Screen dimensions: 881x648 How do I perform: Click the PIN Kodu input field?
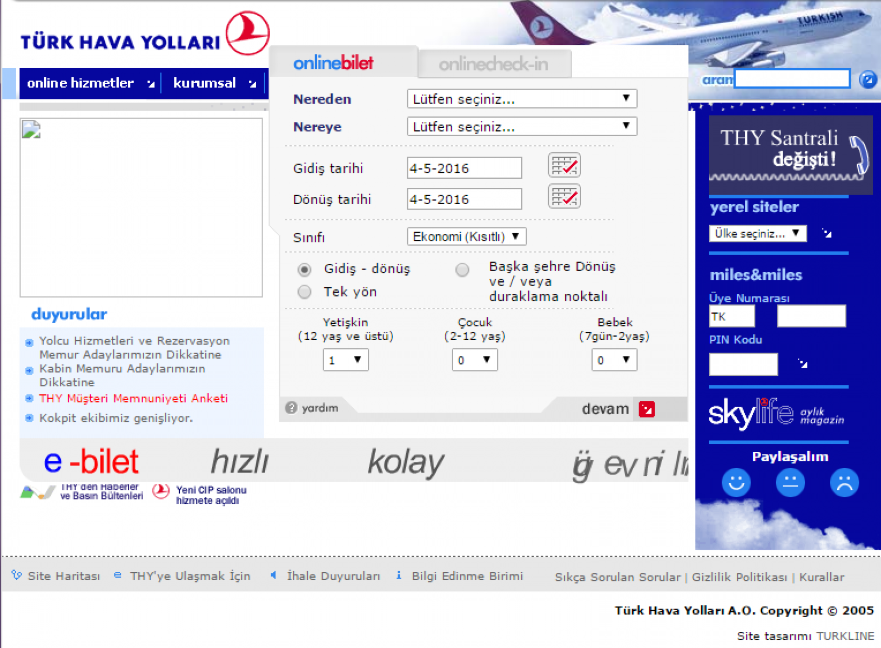coord(743,364)
